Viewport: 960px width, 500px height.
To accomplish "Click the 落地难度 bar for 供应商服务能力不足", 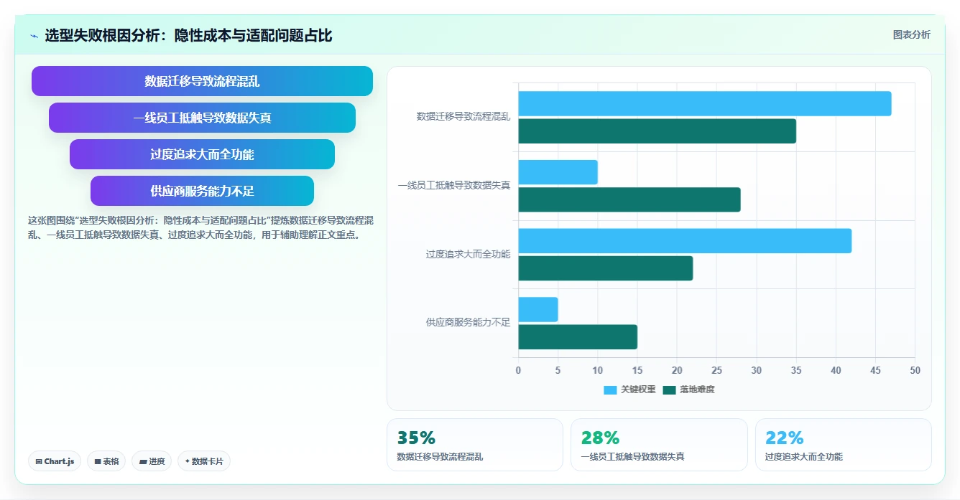I will pyautogui.click(x=578, y=336).
